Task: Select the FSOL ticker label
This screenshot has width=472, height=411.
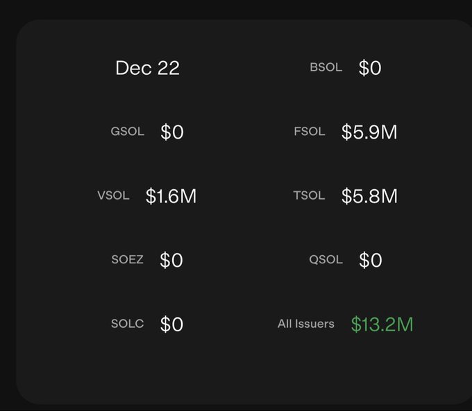Action: tap(310, 132)
